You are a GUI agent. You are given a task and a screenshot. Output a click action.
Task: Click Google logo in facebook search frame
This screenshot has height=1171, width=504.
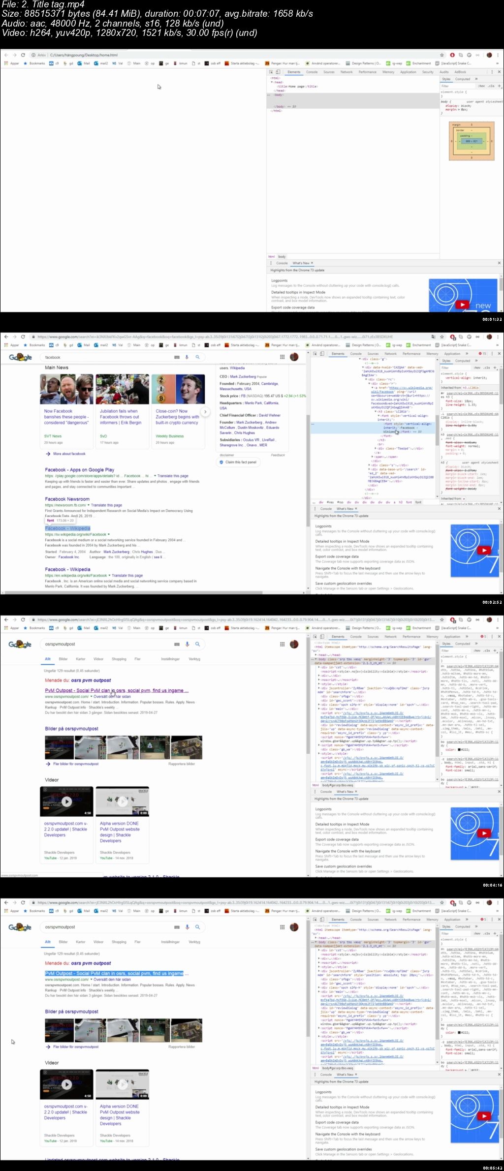tap(20, 357)
